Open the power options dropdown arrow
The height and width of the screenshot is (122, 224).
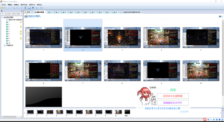pyautogui.click(x=4, y=8)
